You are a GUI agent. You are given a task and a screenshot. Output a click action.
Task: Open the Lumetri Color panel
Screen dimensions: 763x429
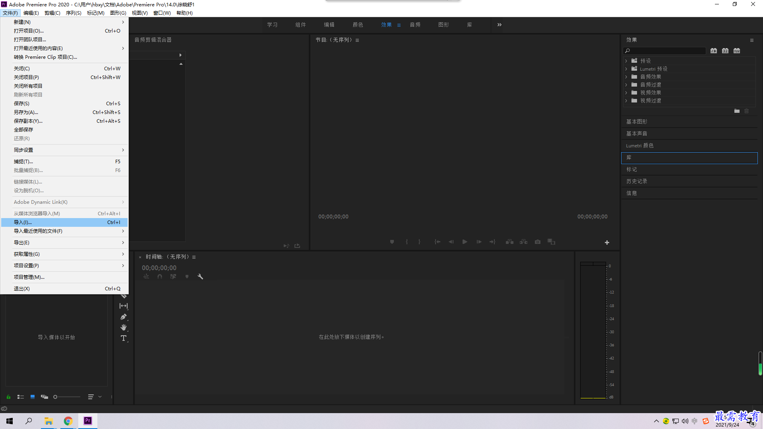[689, 145]
